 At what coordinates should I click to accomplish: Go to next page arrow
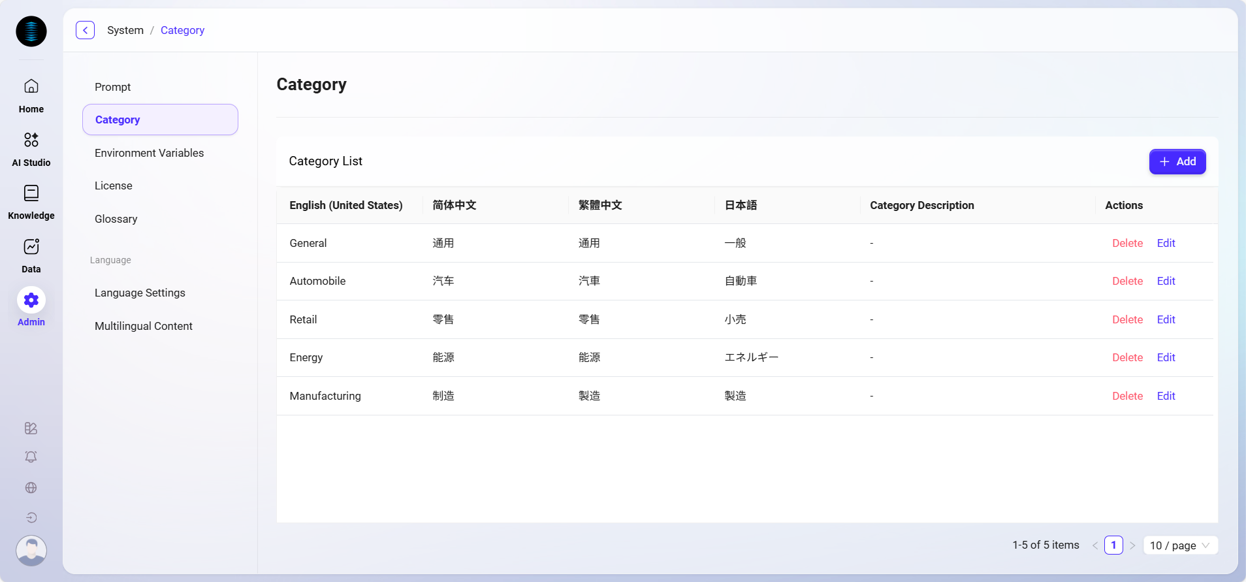coord(1132,545)
